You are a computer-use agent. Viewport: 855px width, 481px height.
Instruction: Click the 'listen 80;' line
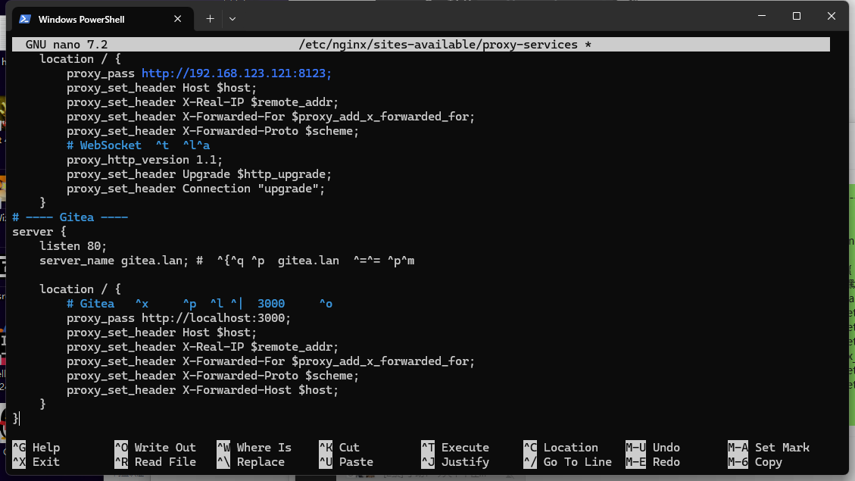pos(73,246)
